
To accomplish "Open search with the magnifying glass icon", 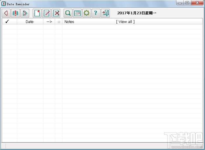I will point(68,13).
